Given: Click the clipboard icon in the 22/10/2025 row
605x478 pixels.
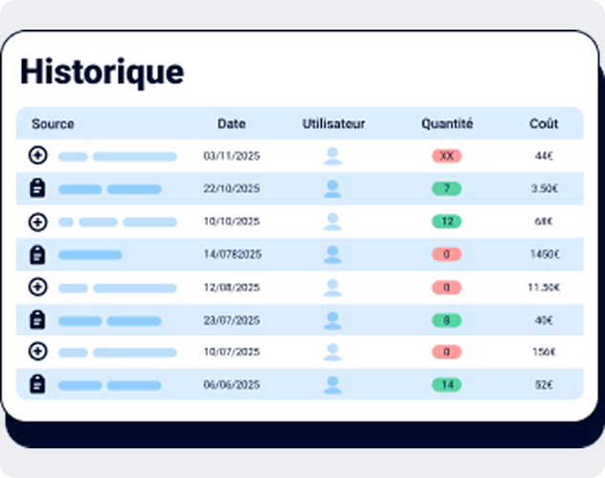Looking at the screenshot, I should coord(37,188).
